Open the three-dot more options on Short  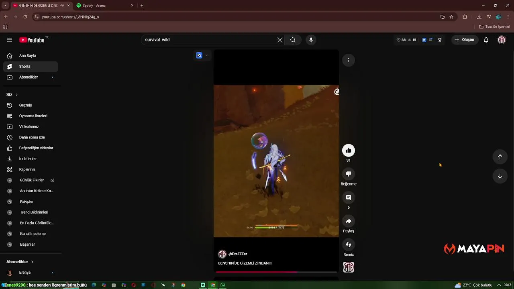(x=349, y=60)
